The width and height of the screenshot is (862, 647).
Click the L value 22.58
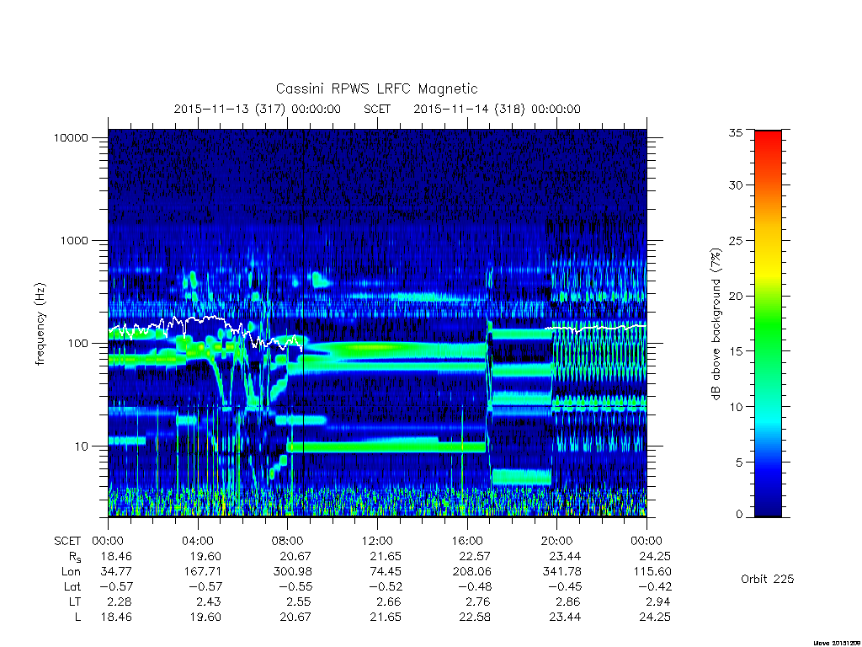point(475,618)
